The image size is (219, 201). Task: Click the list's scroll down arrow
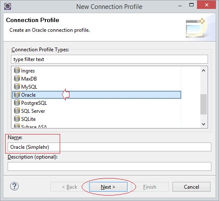[203, 124]
